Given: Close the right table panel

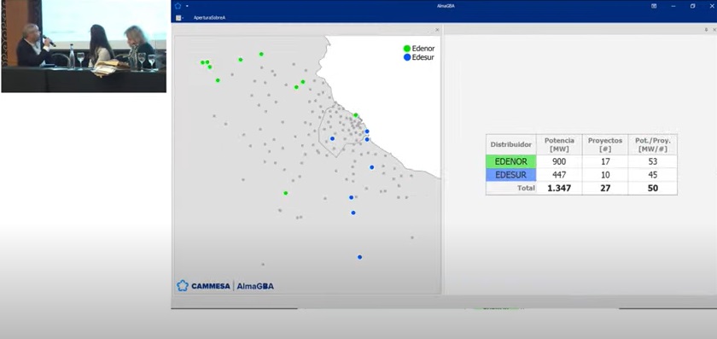Looking at the screenshot, I should click(714, 30).
